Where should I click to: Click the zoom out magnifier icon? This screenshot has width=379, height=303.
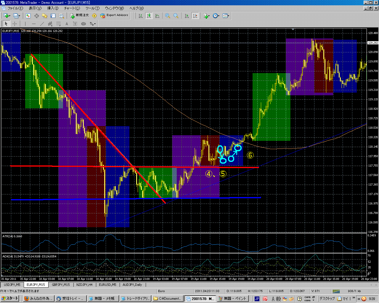coord(176,16)
